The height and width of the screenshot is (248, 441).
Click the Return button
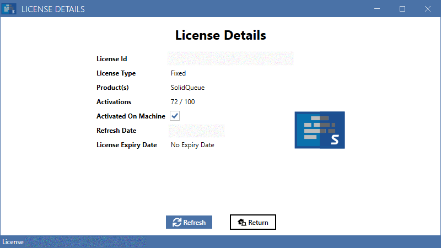pyautogui.click(x=253, y=222)
